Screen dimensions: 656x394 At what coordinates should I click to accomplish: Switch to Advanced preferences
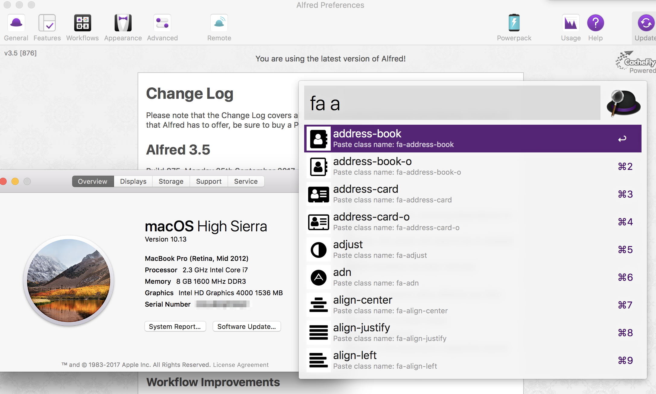162,27
